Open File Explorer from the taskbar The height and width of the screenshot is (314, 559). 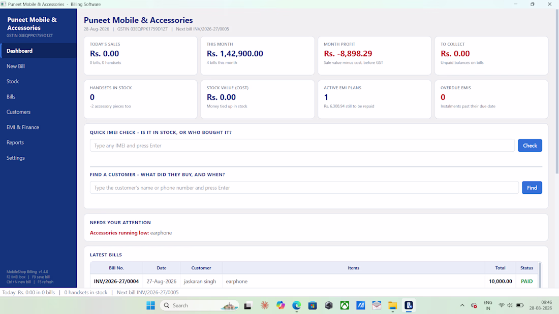tap(393, 305)
